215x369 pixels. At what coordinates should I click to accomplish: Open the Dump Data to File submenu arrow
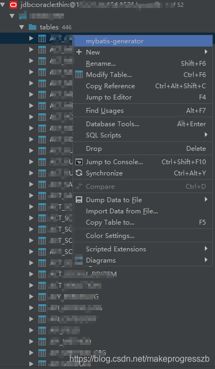206,199
